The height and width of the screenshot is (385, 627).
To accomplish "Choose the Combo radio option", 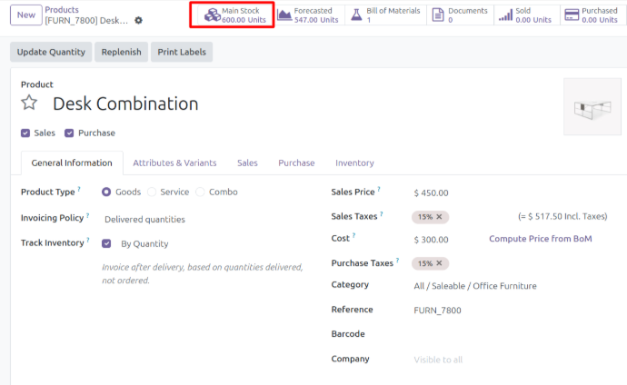I will (x=201, y=192).
